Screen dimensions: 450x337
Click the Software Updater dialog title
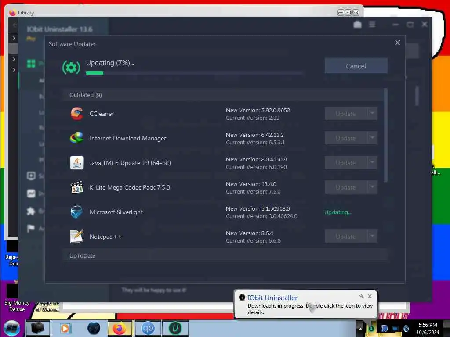point(73,44)
